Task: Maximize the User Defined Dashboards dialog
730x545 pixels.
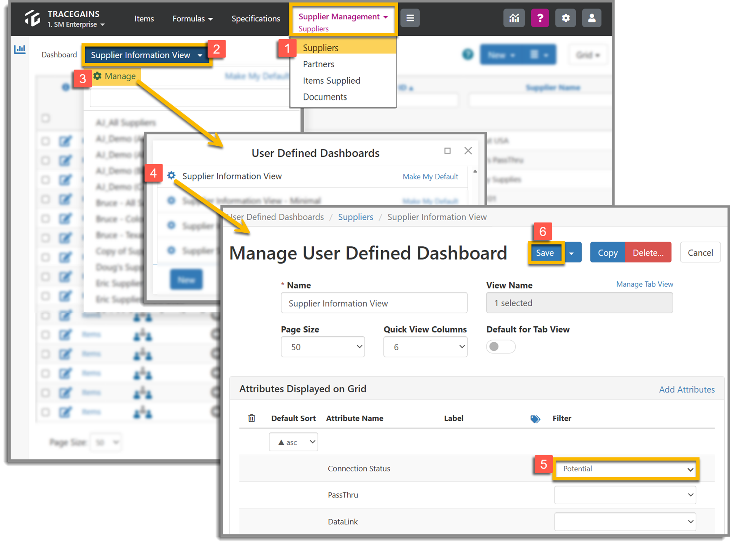Action: tap(447, 151)
